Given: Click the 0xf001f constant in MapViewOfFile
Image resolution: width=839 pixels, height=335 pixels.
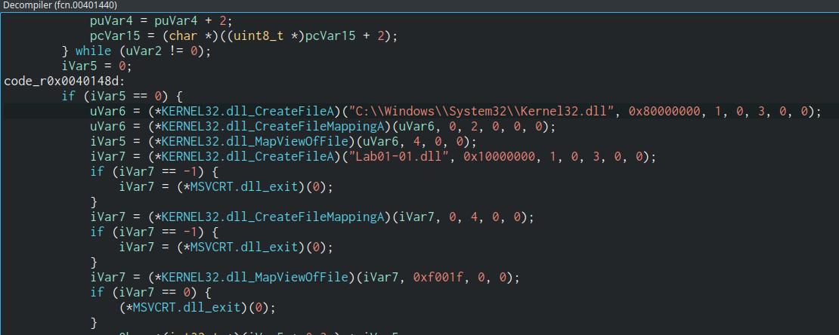Looking at the screenshot, I should (435, 277).
